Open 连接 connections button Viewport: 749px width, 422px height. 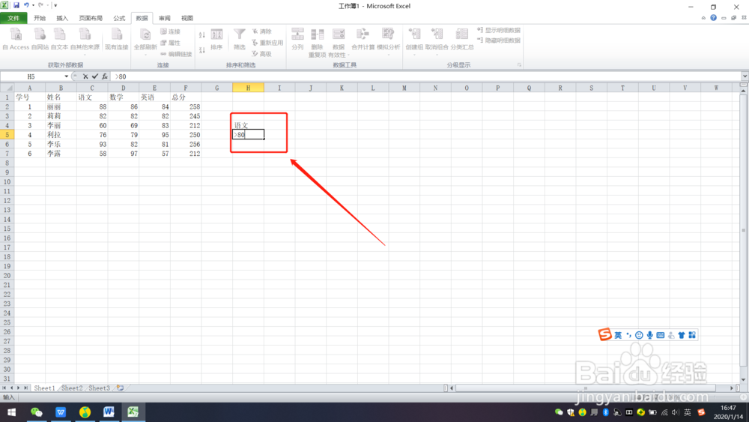click(171, 31)
